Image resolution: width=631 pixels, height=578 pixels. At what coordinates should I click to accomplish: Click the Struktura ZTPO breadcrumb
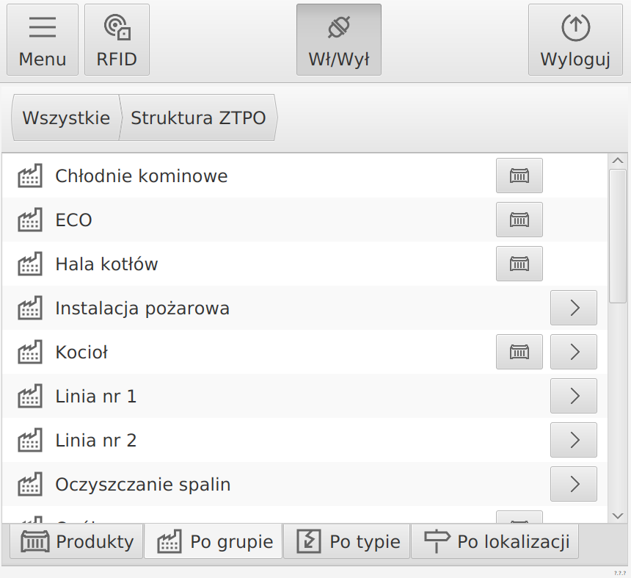click(198, 118)
